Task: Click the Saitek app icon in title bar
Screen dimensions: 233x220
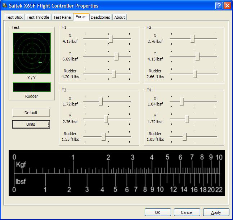Action: click(5, 6)
